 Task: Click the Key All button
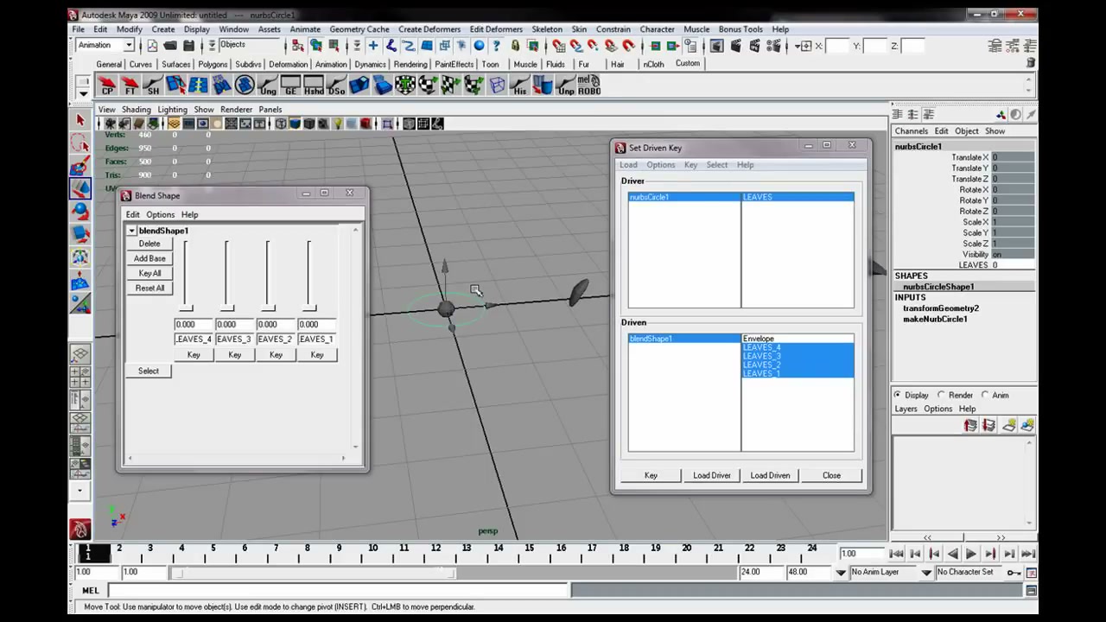(149, 273)
